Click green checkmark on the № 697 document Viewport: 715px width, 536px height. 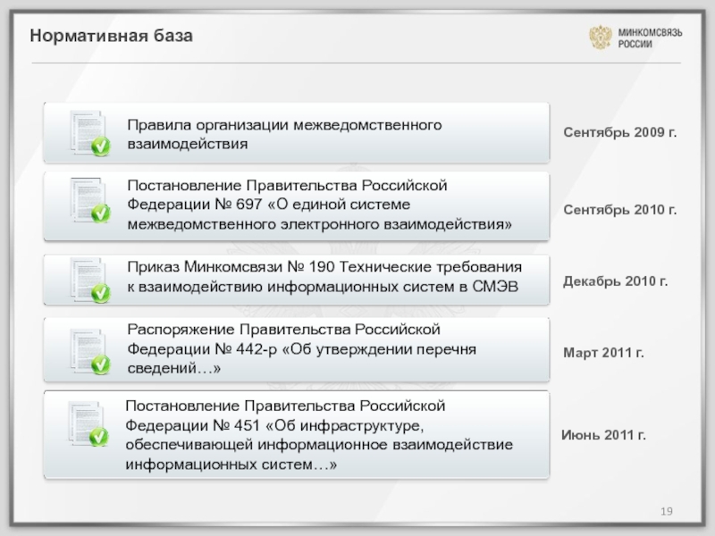pyautogui.click(x=101, y=214)
